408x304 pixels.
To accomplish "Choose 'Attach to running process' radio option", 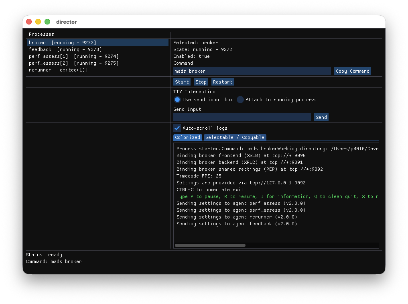I will coord(240,100).
